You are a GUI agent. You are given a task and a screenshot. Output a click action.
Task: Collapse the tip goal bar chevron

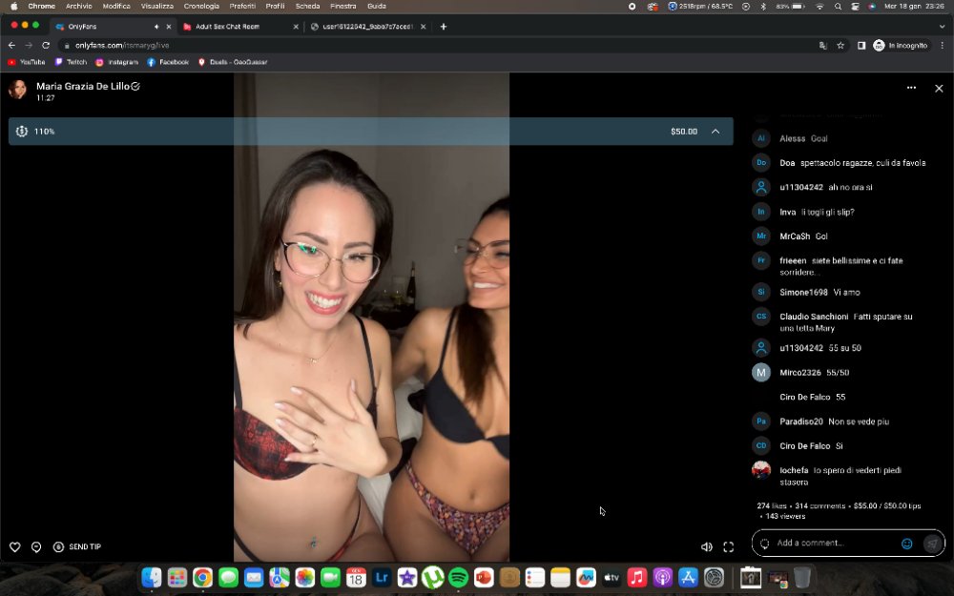point(715,132)
